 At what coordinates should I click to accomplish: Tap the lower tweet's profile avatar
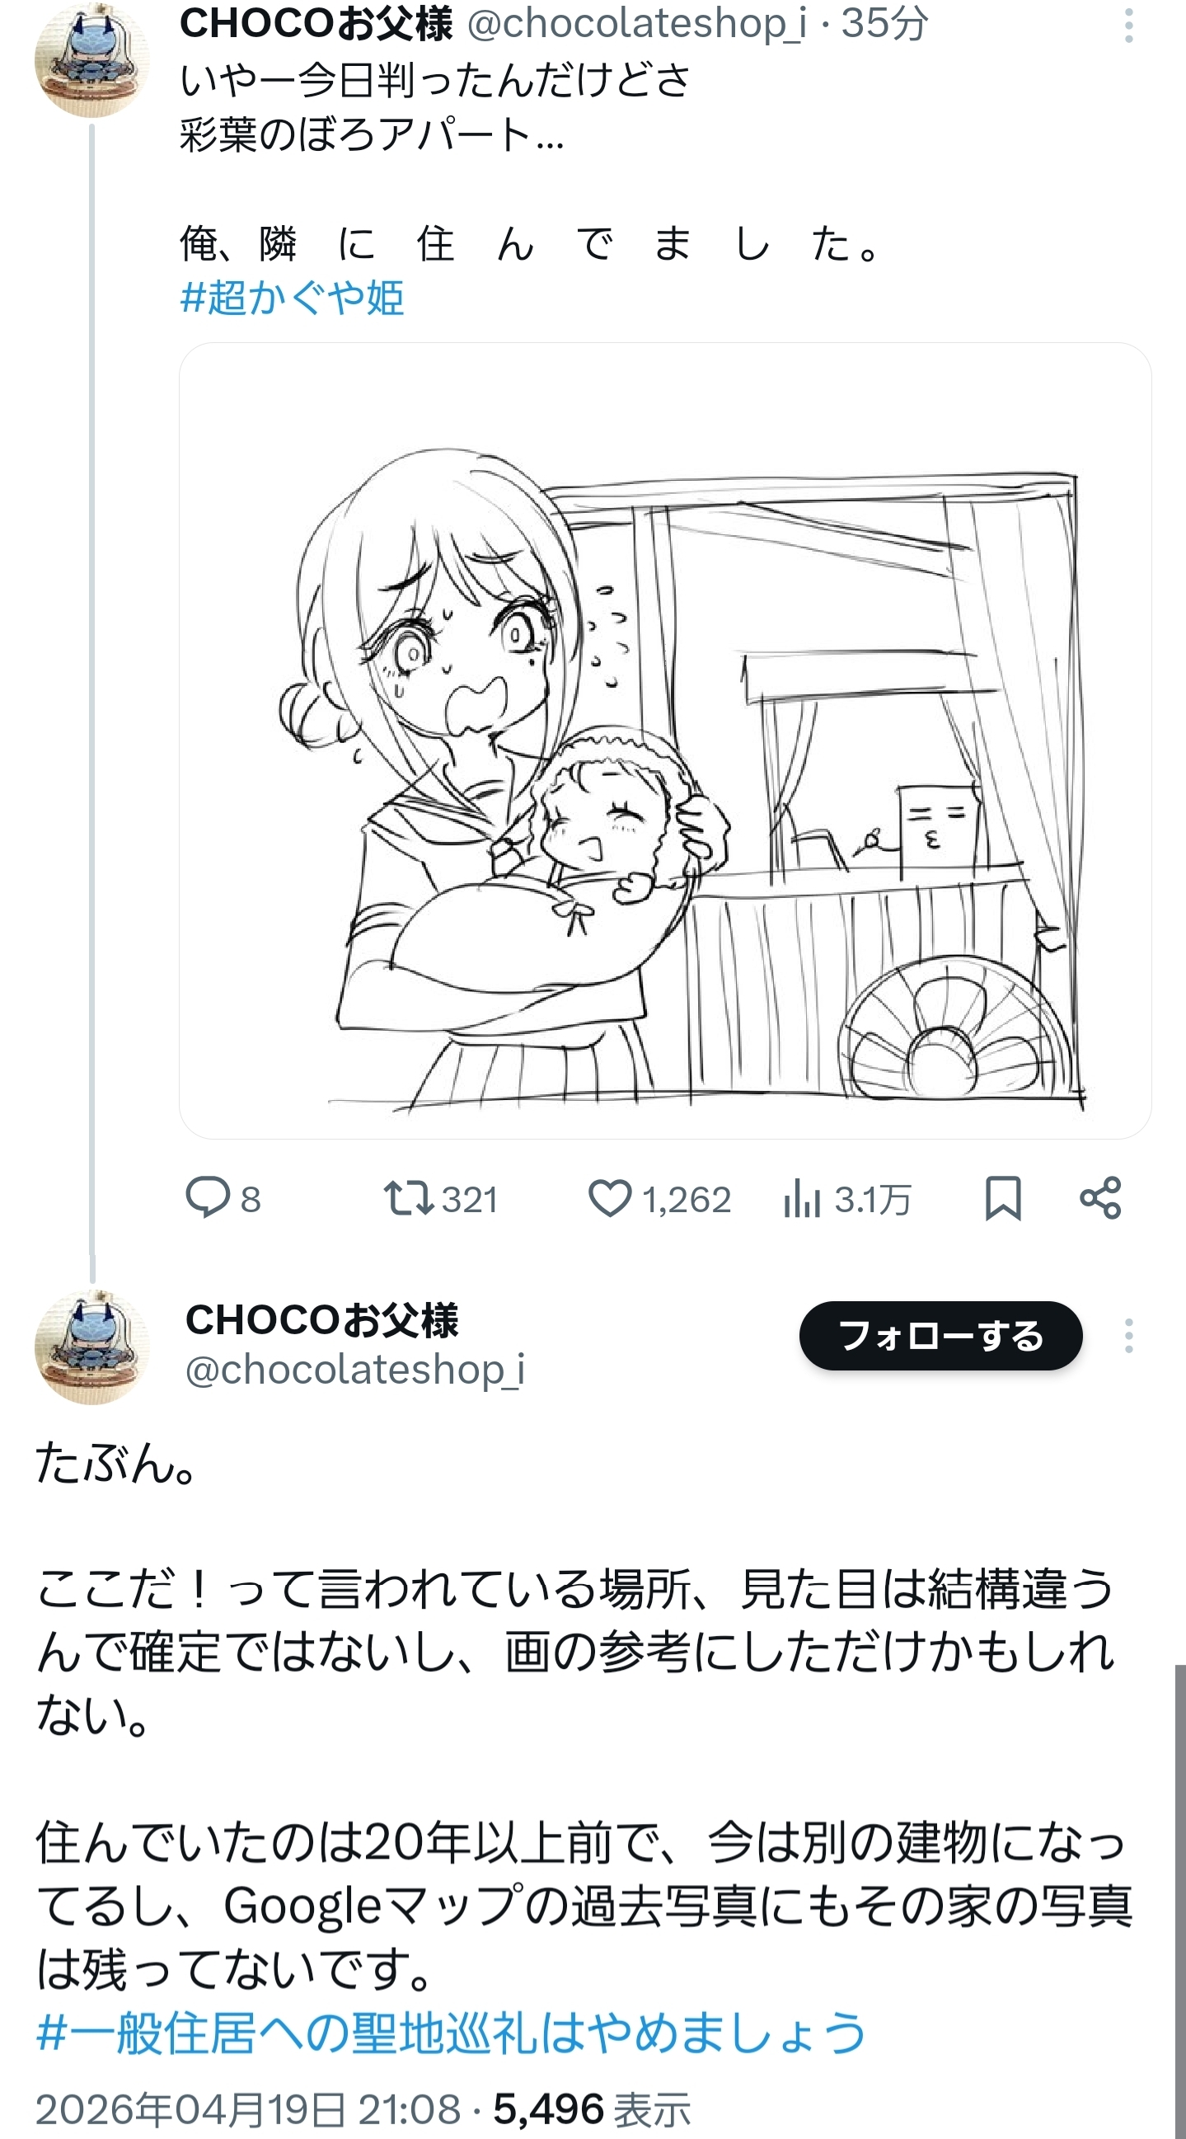coord(91,1347)
